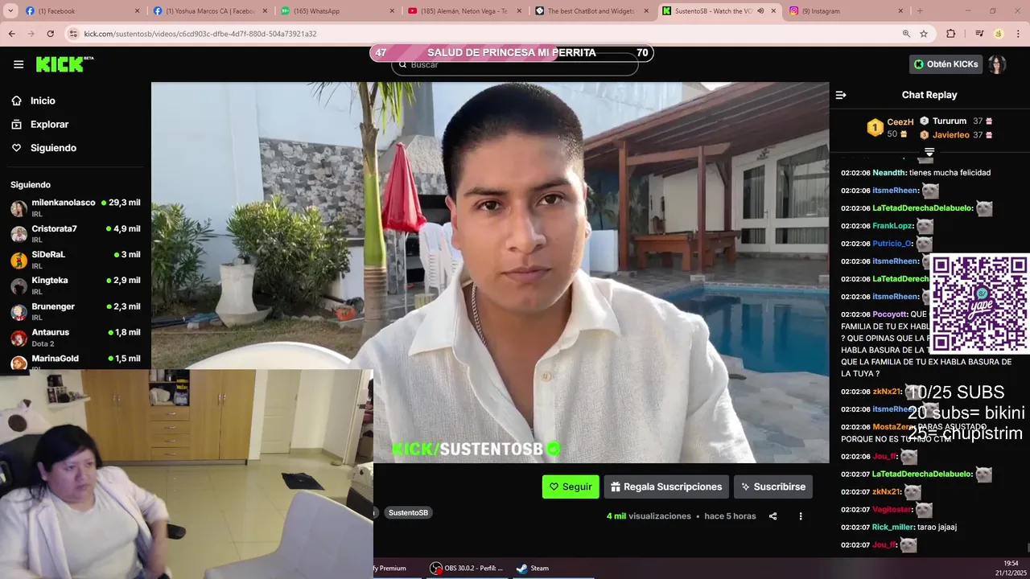Expand the gift leaderboard handle
Screen dimensions: 1030x579
click(x=929, y=151)
